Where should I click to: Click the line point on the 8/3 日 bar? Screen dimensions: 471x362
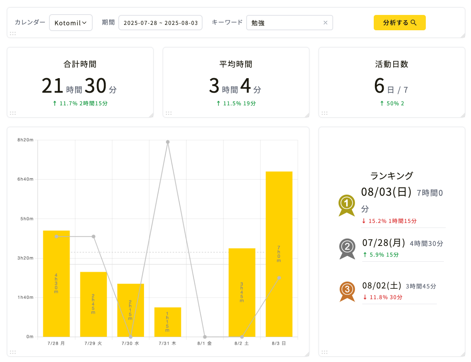279,278
